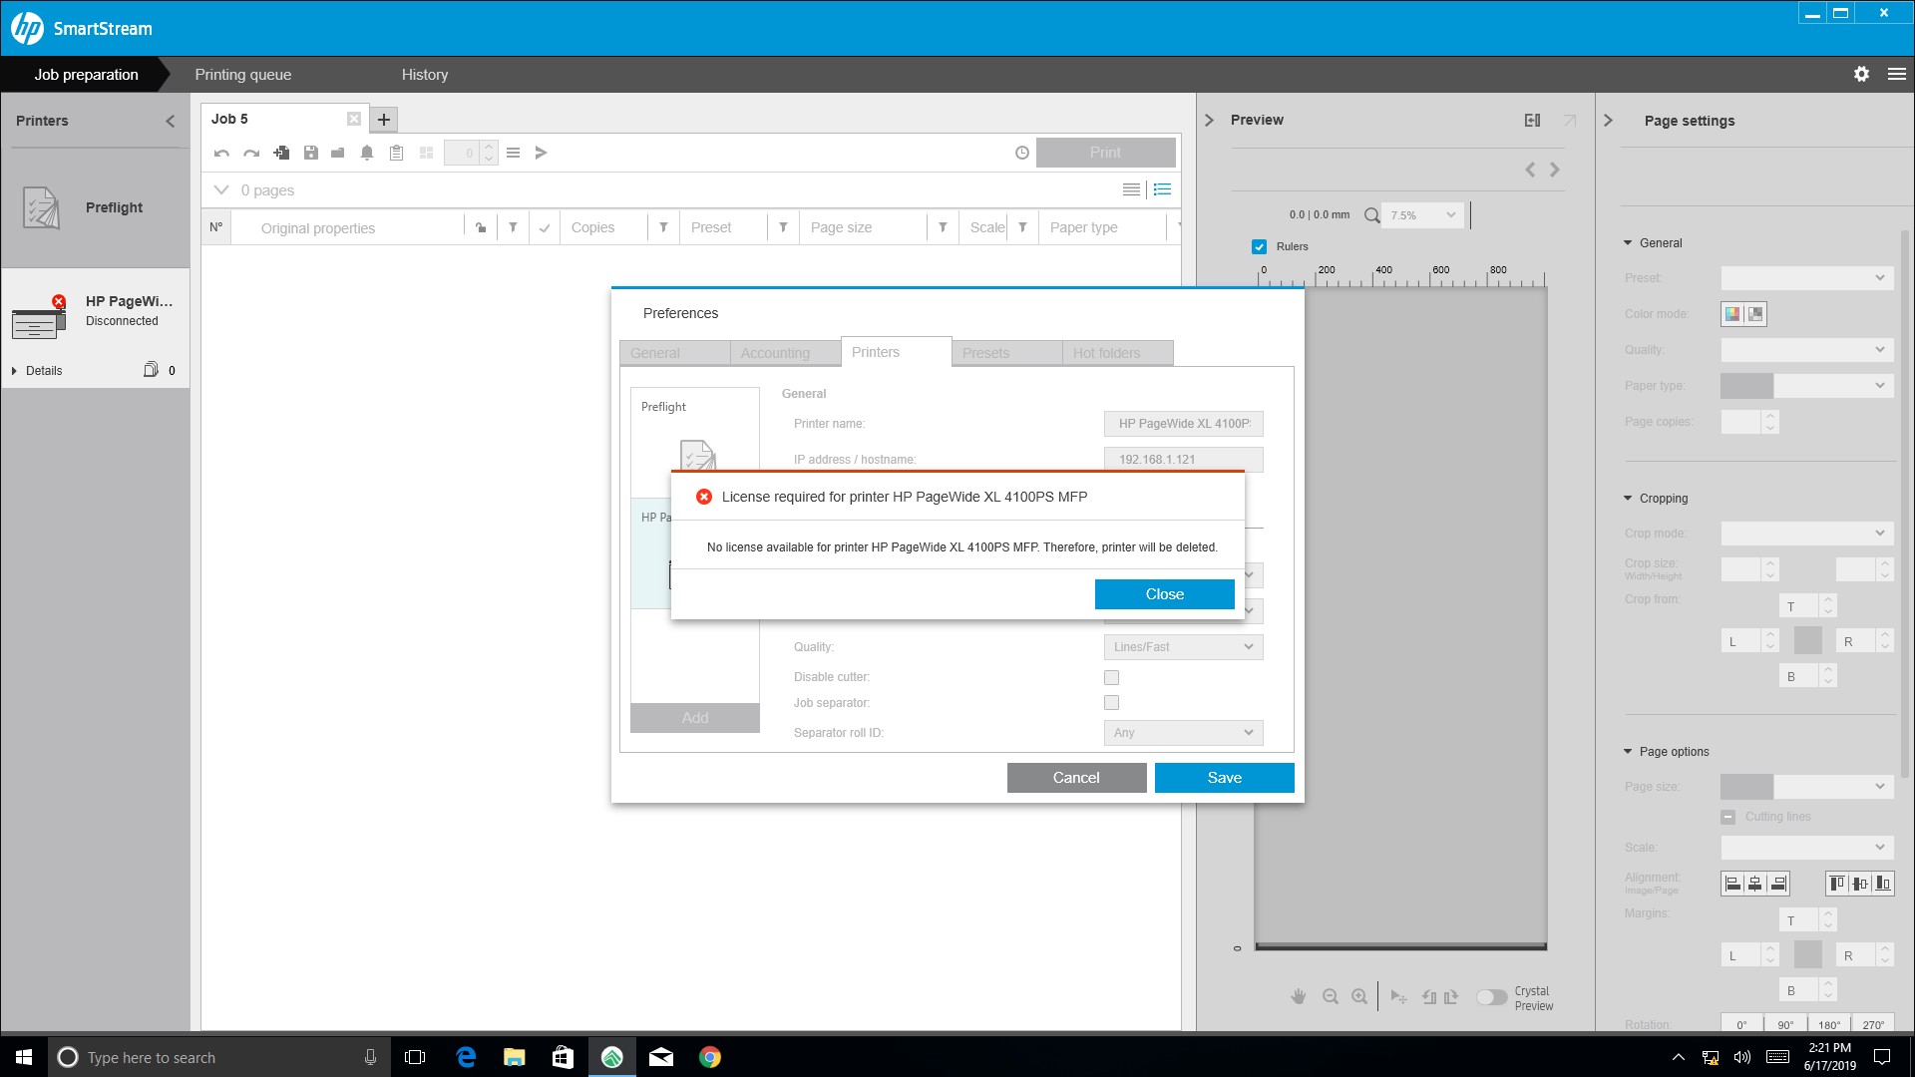Collapse the Cropping section in Page settings
The width and height of the screenshot is (1915, 1077).
pos(1629,498)
